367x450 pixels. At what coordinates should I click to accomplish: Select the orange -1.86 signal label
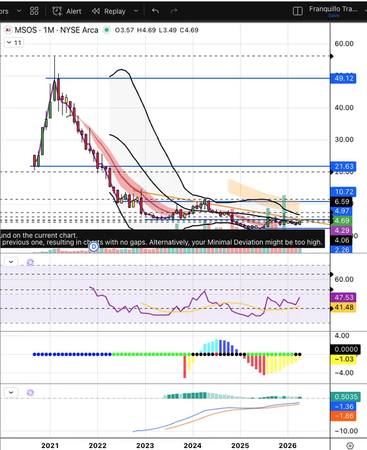(x=343, y=416)
